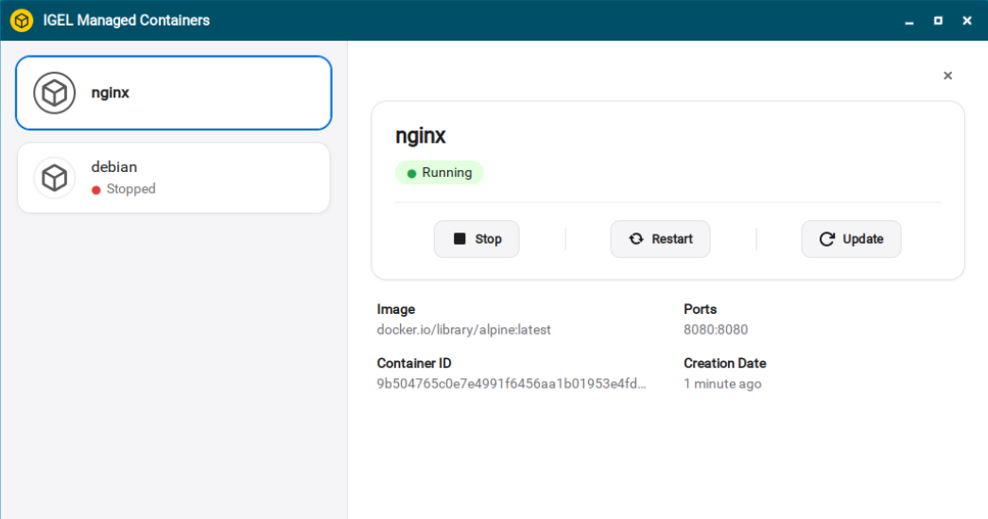Click the 'Ports' field label
The width and height of the screenshot is (988, 519).
(x=700, y=309)
